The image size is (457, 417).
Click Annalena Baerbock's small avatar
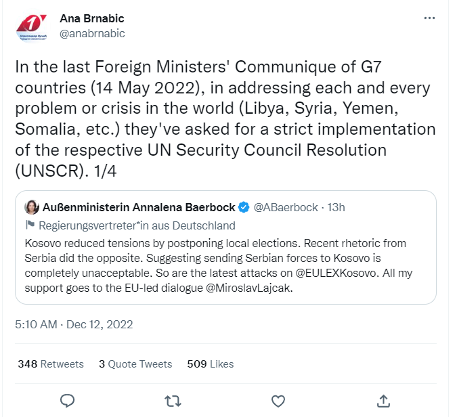click(32, 207)
